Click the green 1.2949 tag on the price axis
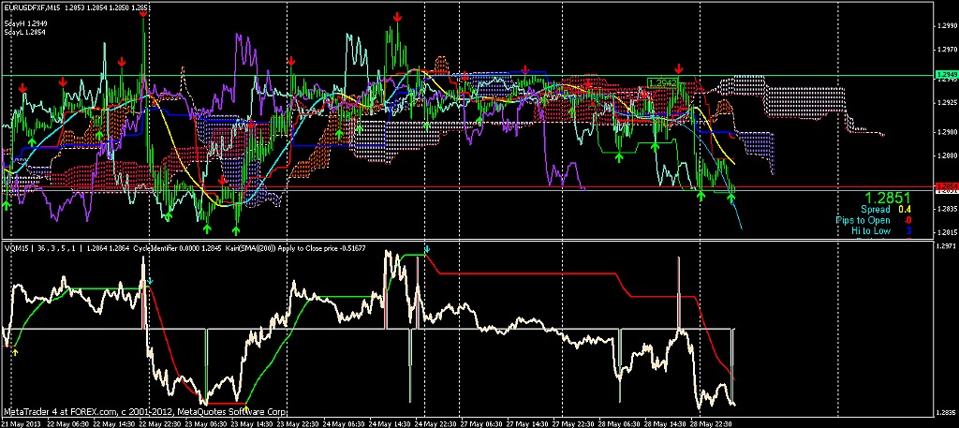 tap(946, 74)
